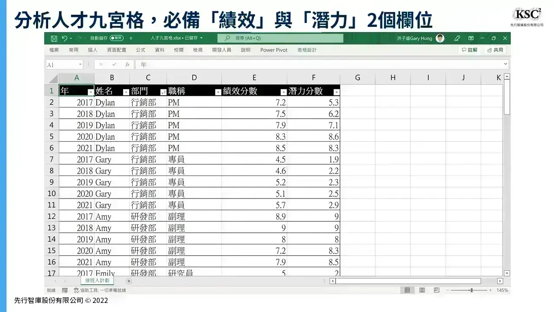
Task: Click the 副理 cell in row 12
Action: 194,216
